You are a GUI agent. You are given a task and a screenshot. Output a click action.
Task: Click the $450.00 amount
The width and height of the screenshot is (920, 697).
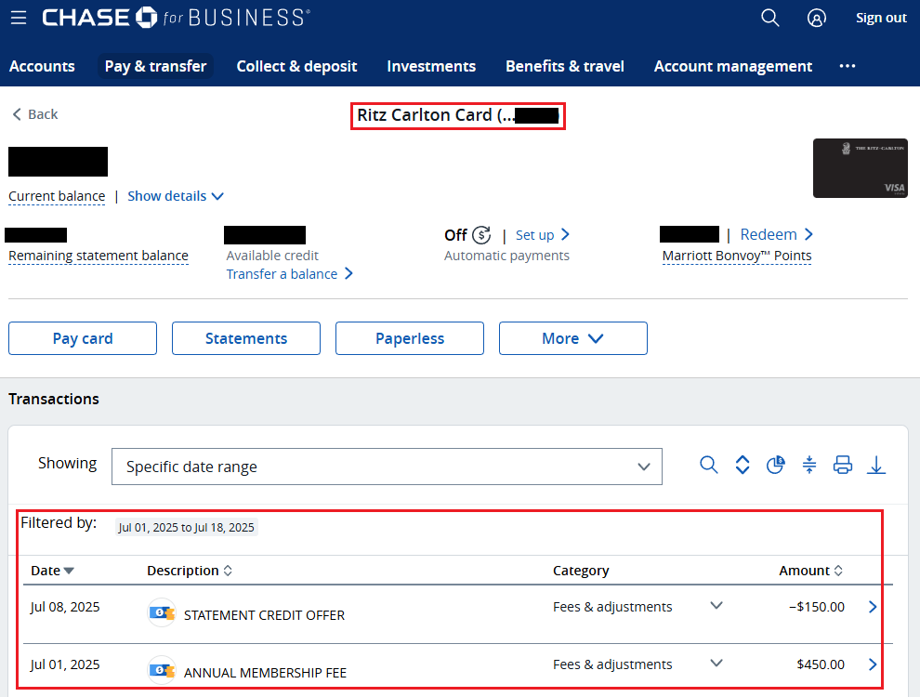click(821, 664)
